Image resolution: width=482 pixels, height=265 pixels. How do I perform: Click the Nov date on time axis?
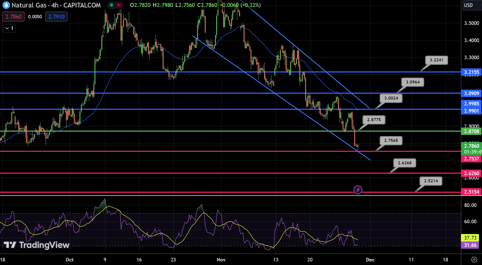pyautogui.click(x=221, y=260)
